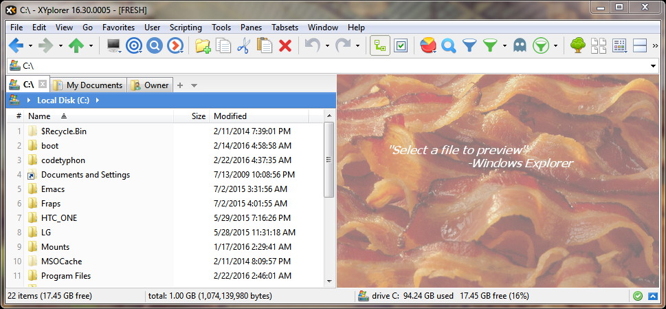Open the Favorites menu
This screenshot has height=309, width=666.
coord(118,28)
